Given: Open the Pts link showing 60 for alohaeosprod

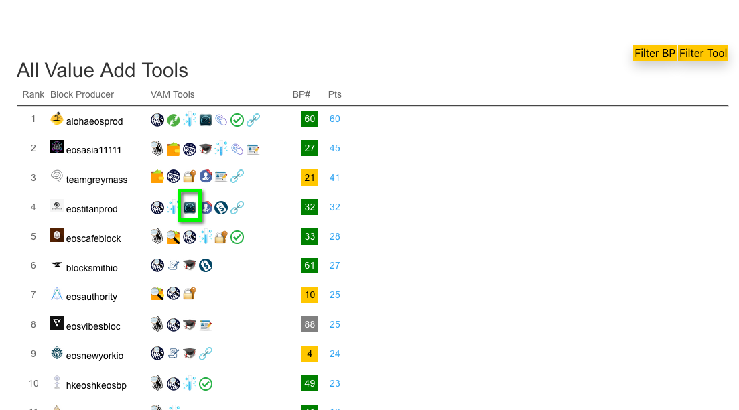Looking at the screenshot, I should tap(334, 119).
